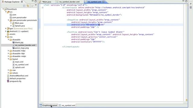193x108 pixels.
Task: Expand the raw folder arrow
Action: coord(8,70)
